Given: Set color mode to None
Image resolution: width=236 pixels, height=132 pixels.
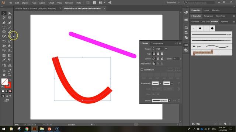Looking at the screenshot, I should click(x=10, y=91).
